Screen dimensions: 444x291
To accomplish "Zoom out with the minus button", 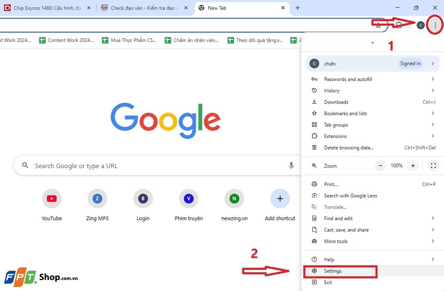I will [380, 166].
